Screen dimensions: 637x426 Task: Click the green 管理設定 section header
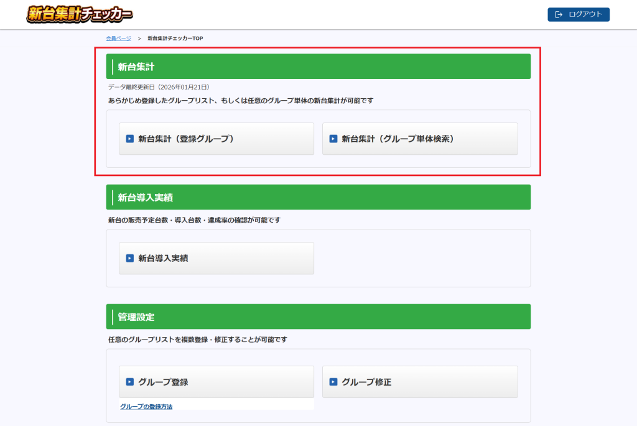(x=318, y=317)
